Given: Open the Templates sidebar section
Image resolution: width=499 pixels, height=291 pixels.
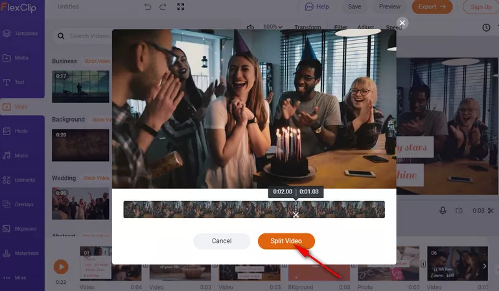Looking at the screenshot, I should click(x=20, y=34).
